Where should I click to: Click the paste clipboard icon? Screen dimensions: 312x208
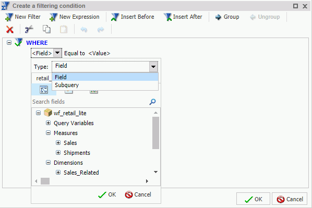(64, 29)
